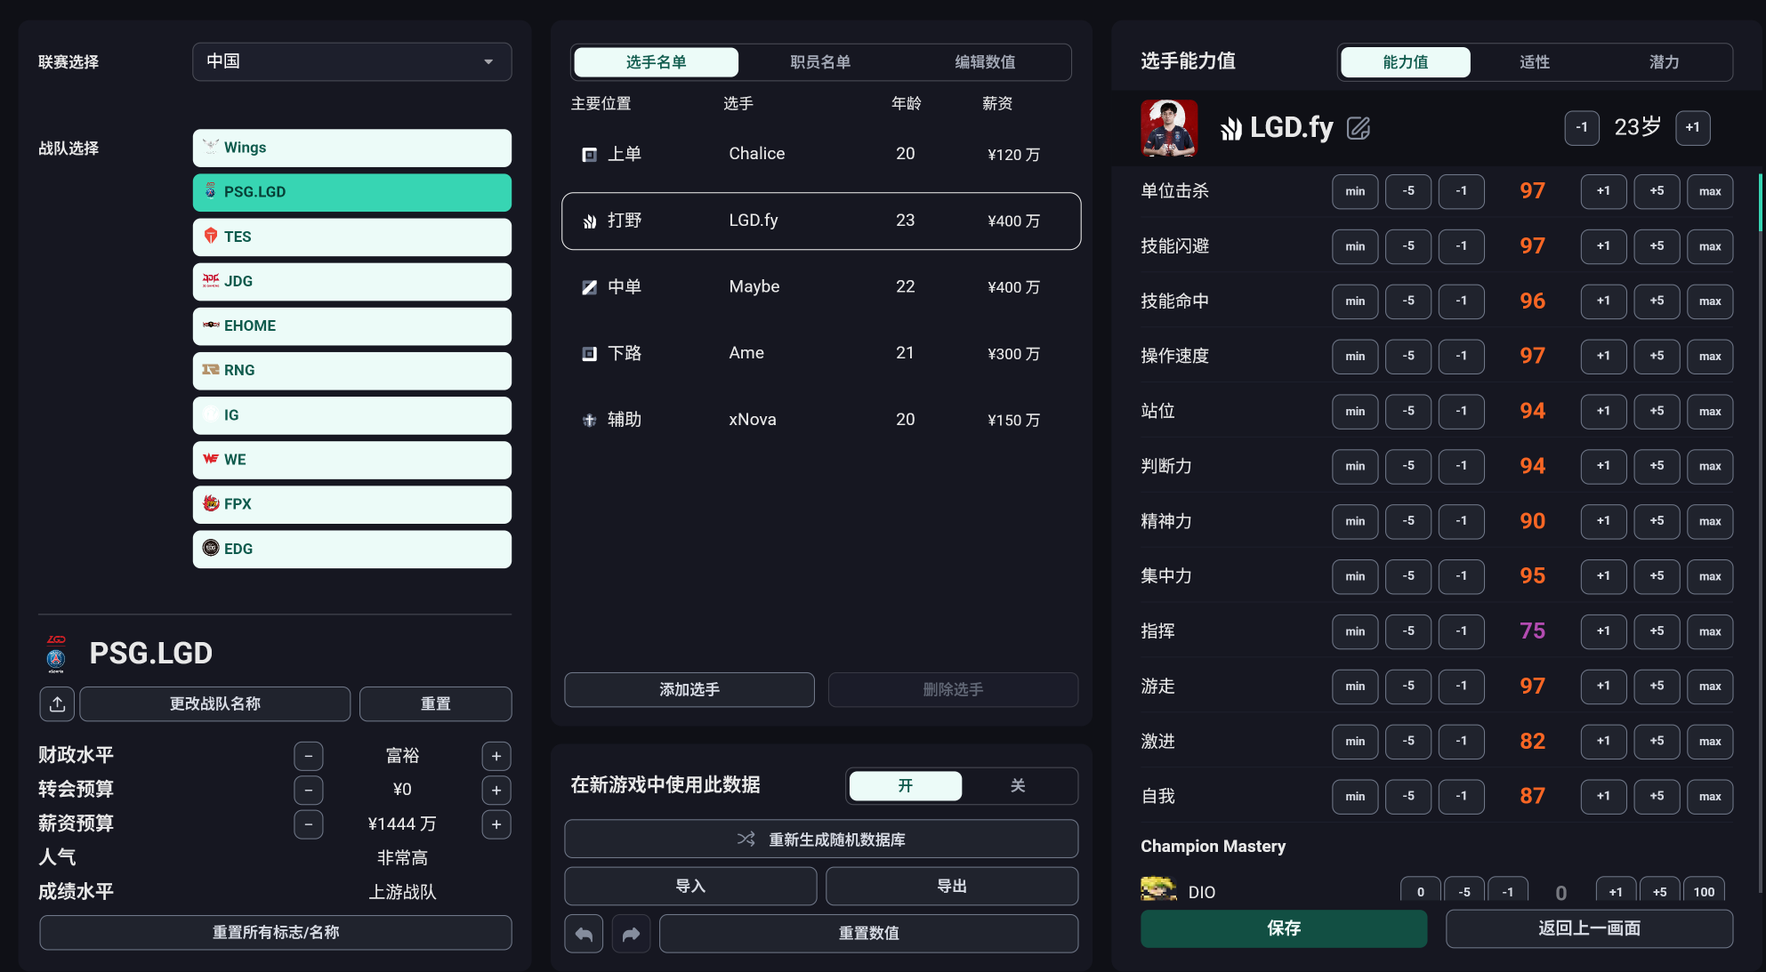Switch to the 职员名单 tab
The image size is (1766, 972).
pyautogui.click(x=820, y=62)
